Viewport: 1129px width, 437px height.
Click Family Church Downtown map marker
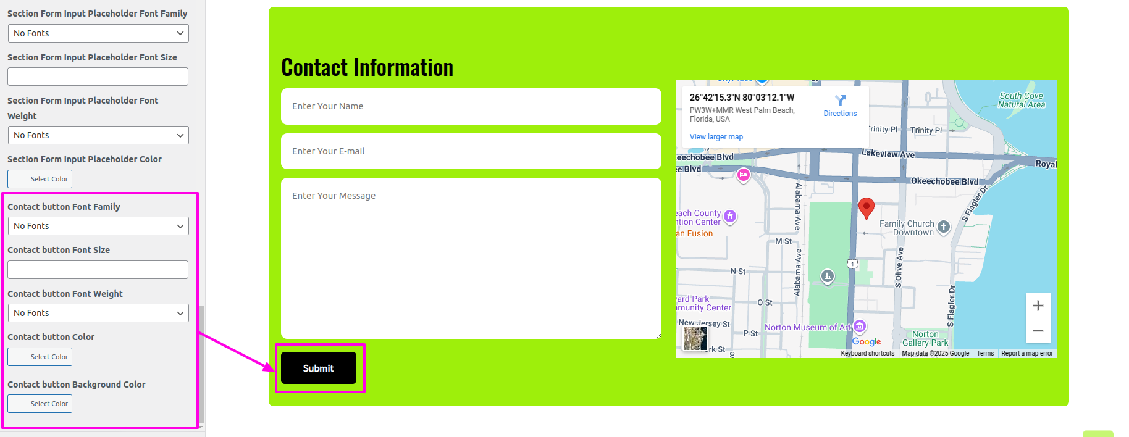click(x=943, y=227)
